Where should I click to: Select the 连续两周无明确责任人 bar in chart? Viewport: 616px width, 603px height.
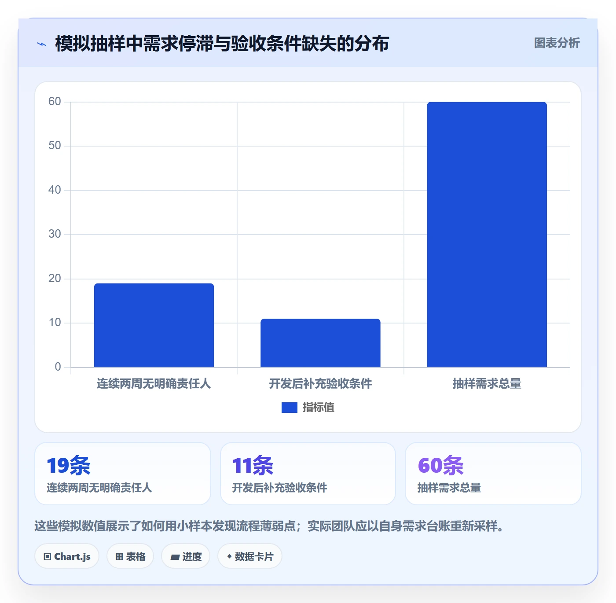point(154,325)
